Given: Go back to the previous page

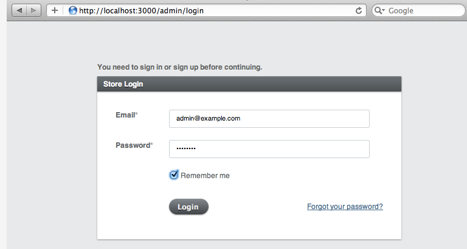Looking at the screenshot, I should [18, 10].
